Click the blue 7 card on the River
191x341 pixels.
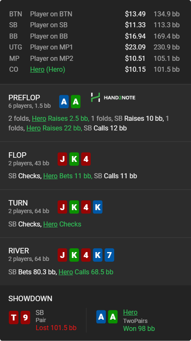coord(109,255)
